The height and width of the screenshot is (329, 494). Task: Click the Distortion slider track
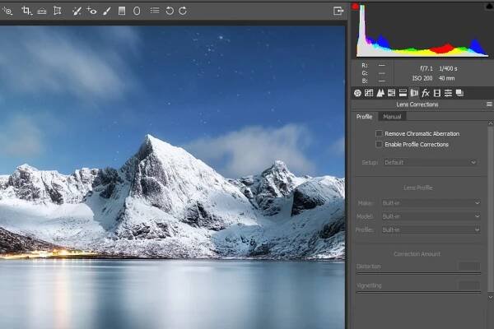point(407,273)
